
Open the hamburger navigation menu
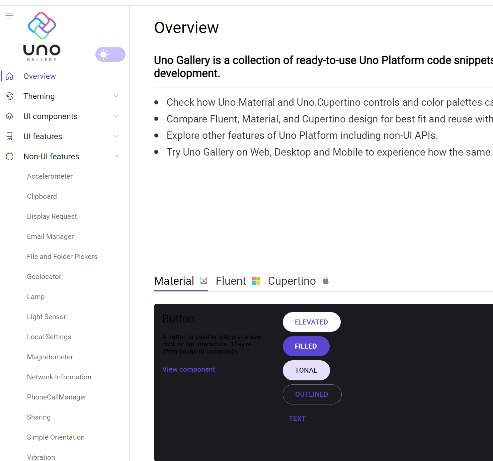[9, 15]
